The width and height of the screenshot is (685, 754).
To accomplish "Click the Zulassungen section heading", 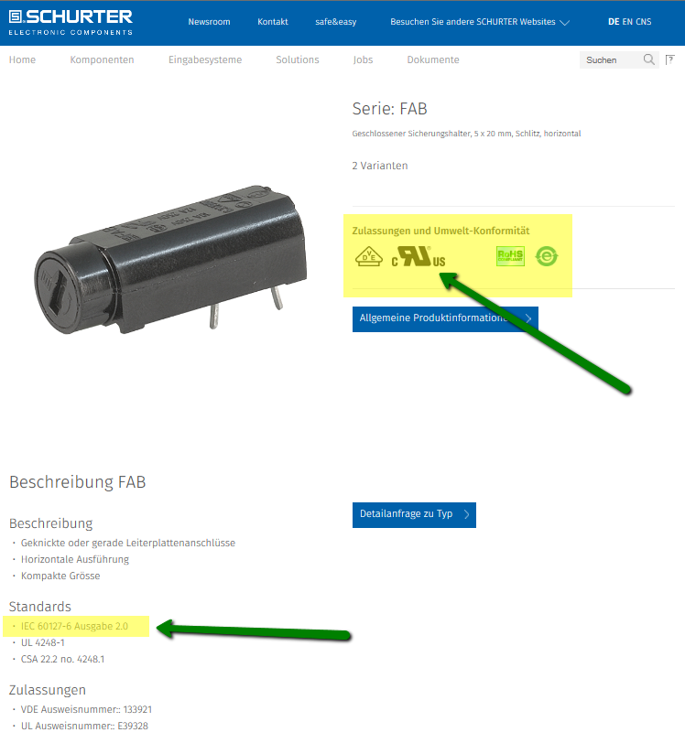I will (x=48, y=690).
